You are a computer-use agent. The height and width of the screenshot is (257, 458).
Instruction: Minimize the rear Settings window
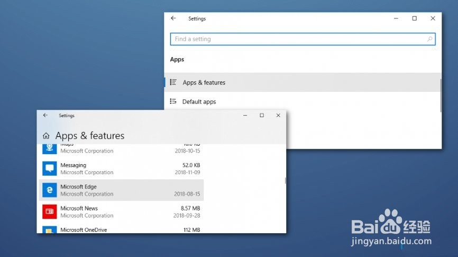396,18
